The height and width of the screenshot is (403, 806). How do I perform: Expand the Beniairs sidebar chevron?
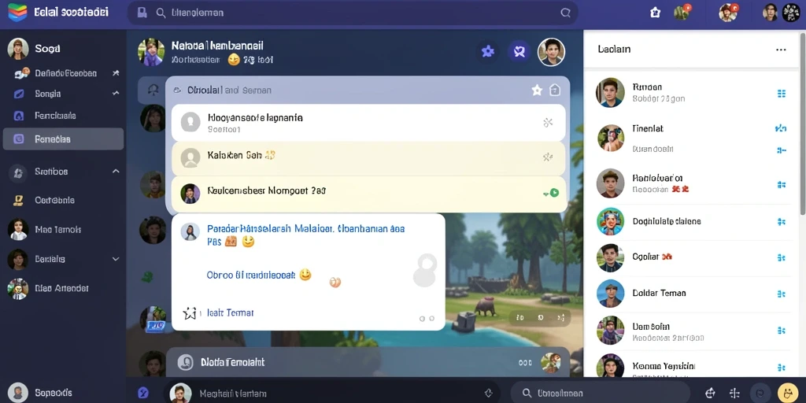click(116, 259)
